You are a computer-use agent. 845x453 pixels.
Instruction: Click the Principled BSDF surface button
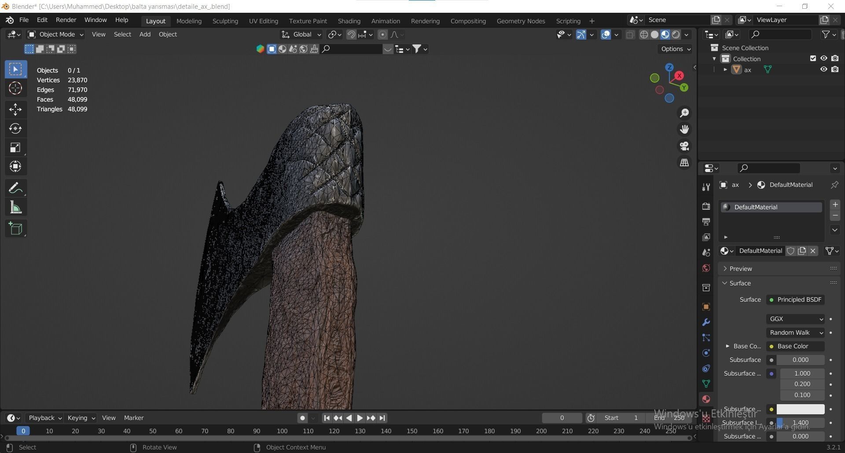(x=795, y=300)
